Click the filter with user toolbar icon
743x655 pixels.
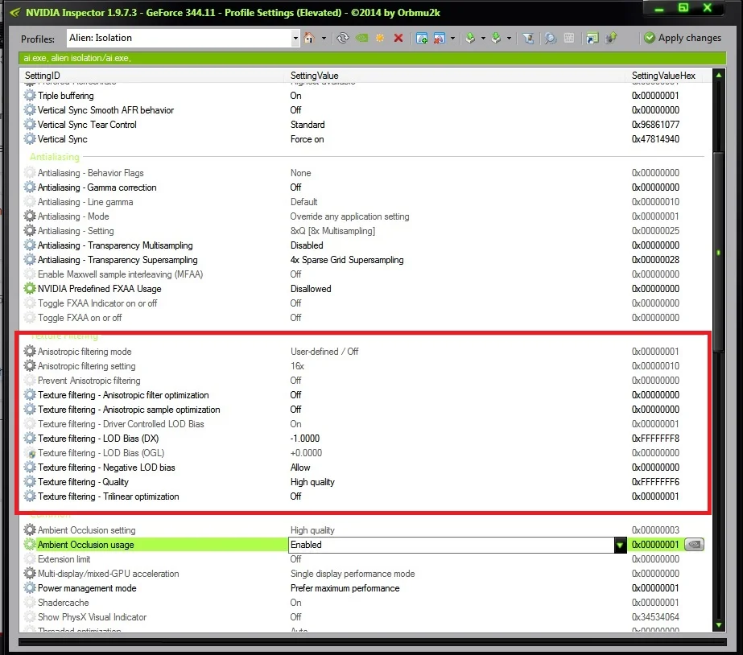(528, 38)
